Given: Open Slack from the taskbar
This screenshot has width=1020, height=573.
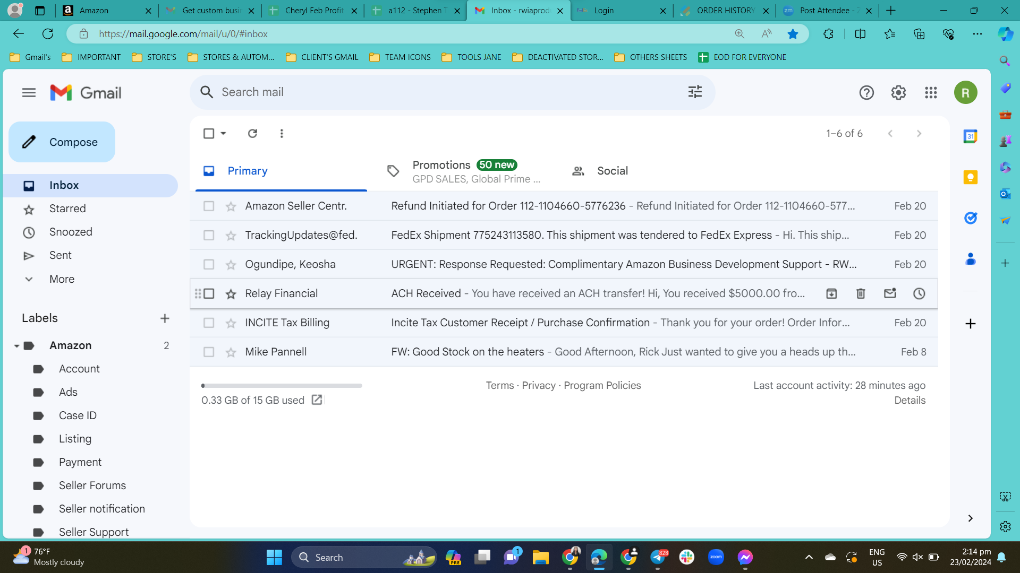Looking at the screenshot, I should (686, 557).
